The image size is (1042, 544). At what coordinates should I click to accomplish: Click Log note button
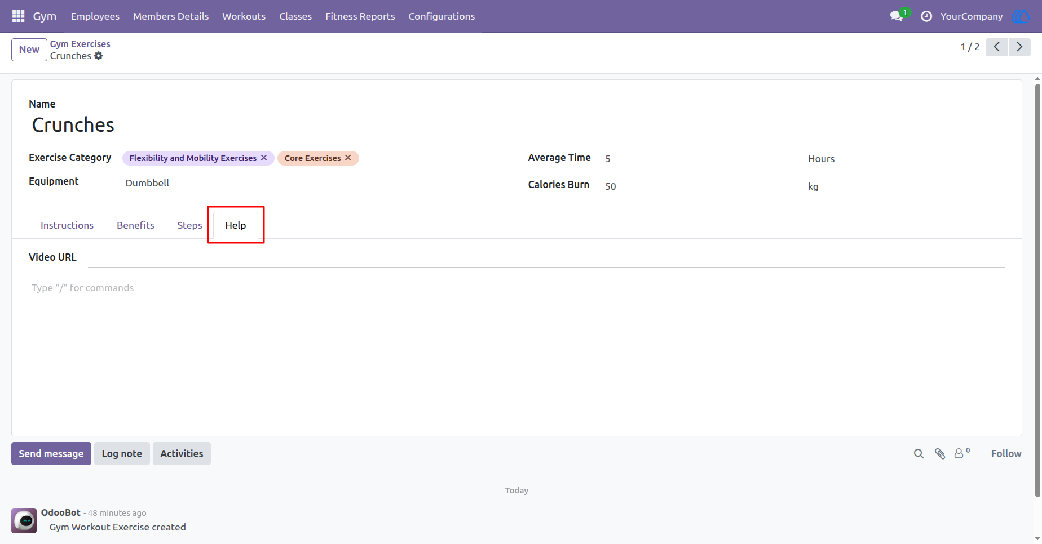122,454
